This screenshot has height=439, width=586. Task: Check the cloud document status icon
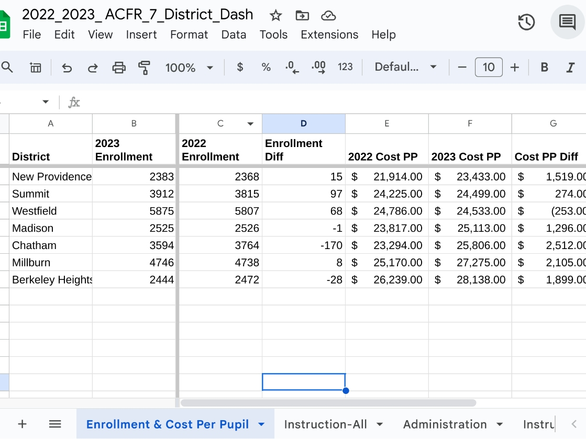click(x=328, y=16)
